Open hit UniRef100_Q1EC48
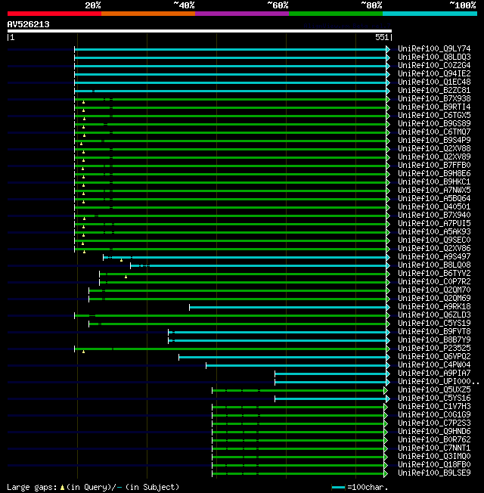484x493 pixels. (x=434, y=82)
